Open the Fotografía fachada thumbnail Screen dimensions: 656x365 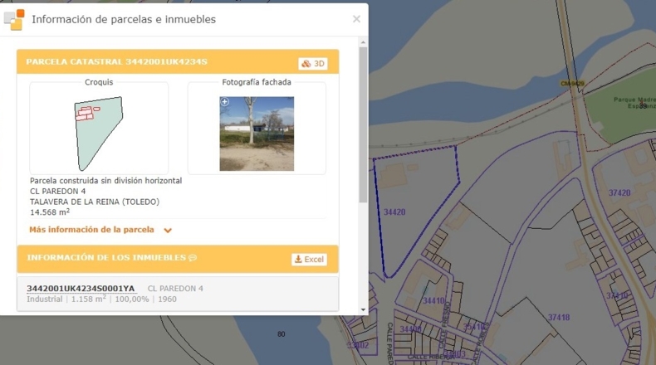[257, 134]
